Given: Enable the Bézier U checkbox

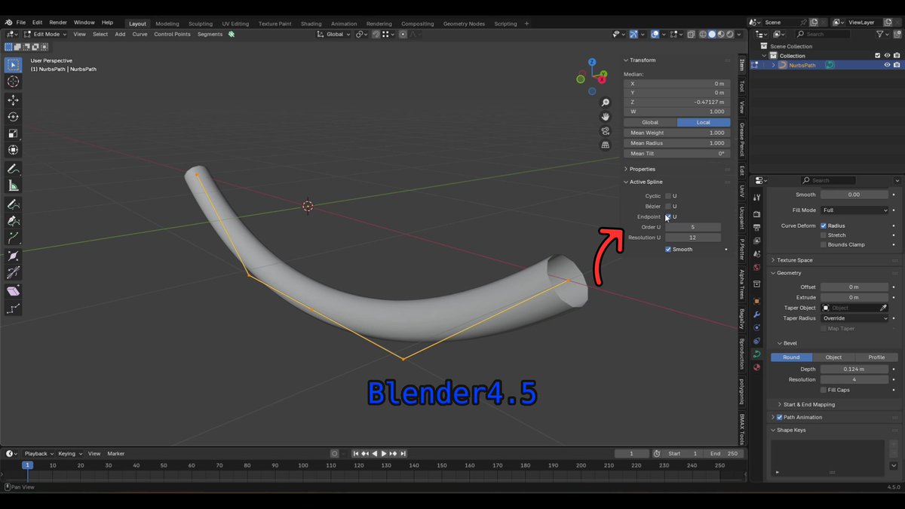Looking at the screenshot, I should click(667, 206).
